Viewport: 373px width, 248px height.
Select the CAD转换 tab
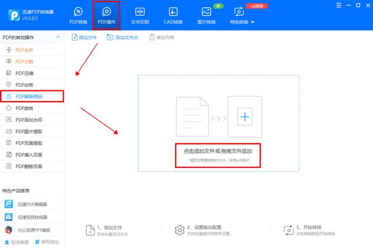click(173, 16)
